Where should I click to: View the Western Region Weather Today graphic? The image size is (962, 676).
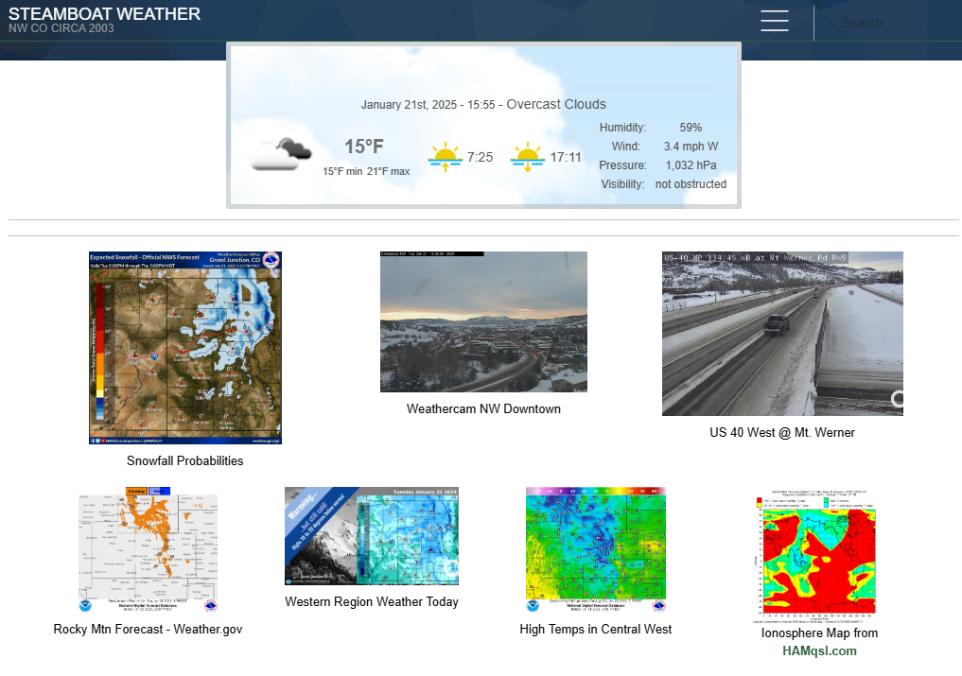[371, 536]
